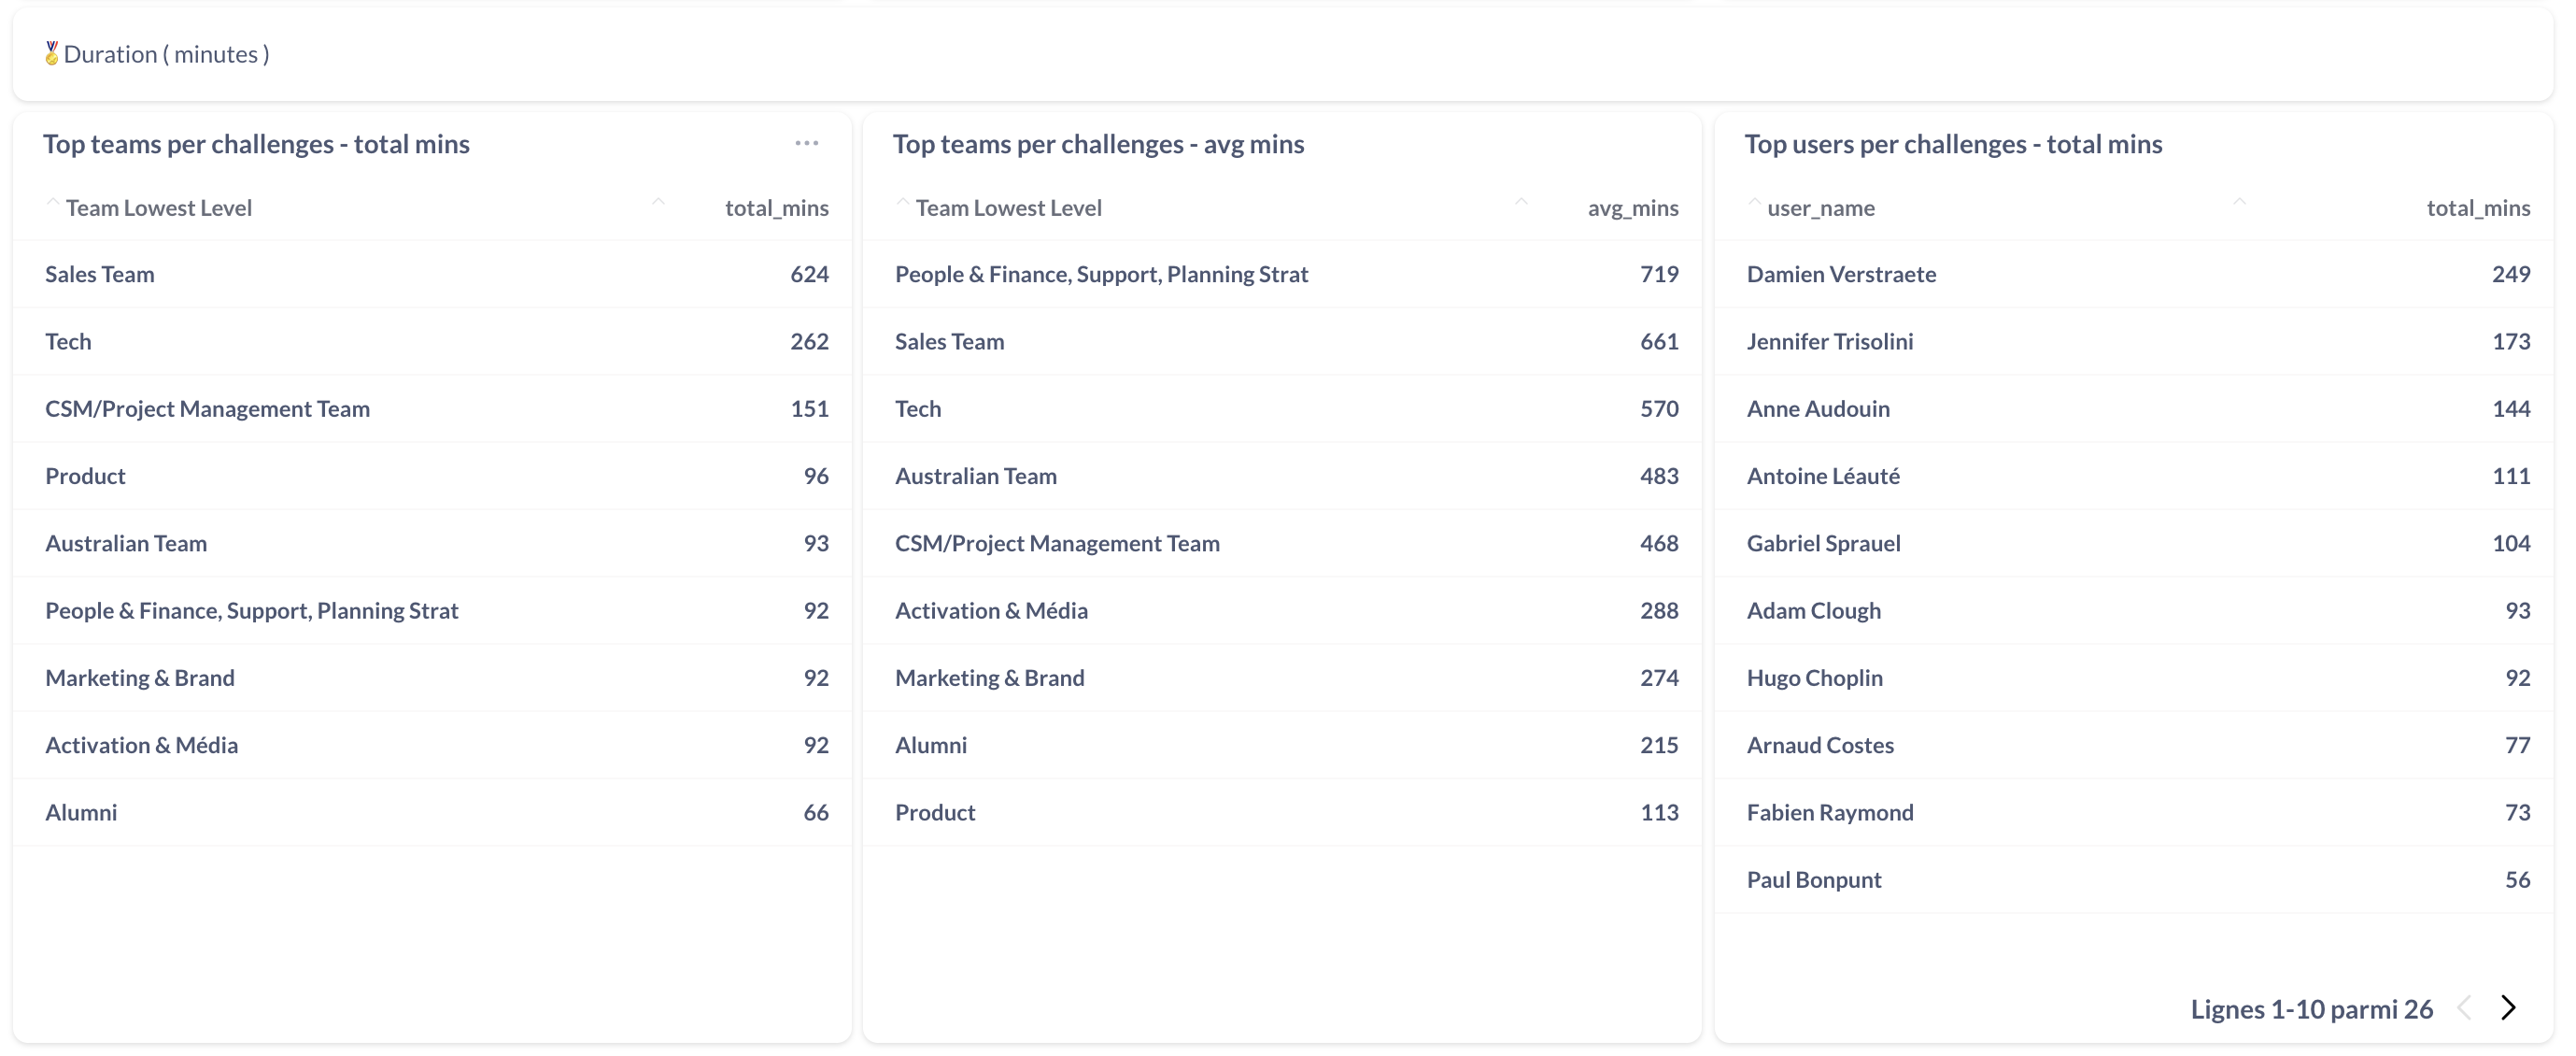Sort first table by total_mins column
Screen dimensions: 2576x1056
[776, 208]
